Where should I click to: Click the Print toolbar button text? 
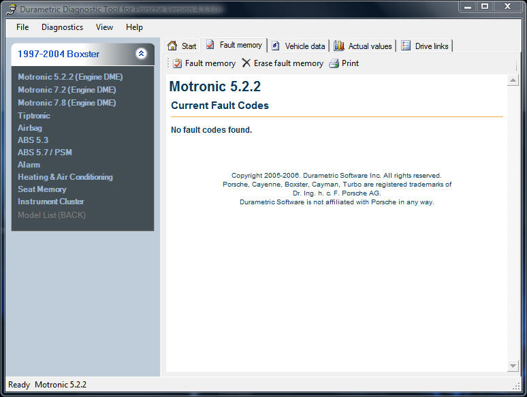(x=350, y=63)
